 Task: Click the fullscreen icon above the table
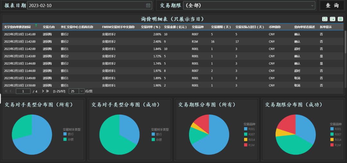[x=325, y=19]
